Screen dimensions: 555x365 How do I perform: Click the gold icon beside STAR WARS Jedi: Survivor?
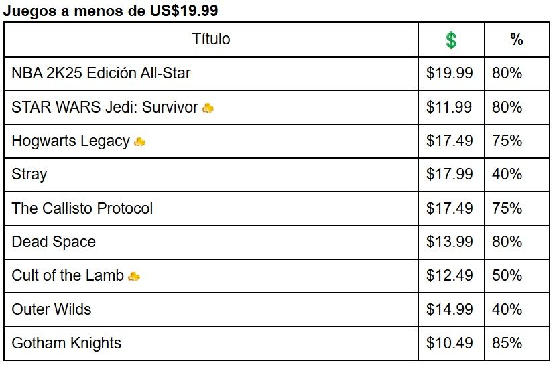[208, 108]
